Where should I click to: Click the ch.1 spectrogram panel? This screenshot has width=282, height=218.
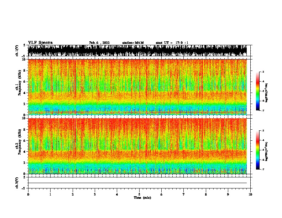click(x=137, y=87)
